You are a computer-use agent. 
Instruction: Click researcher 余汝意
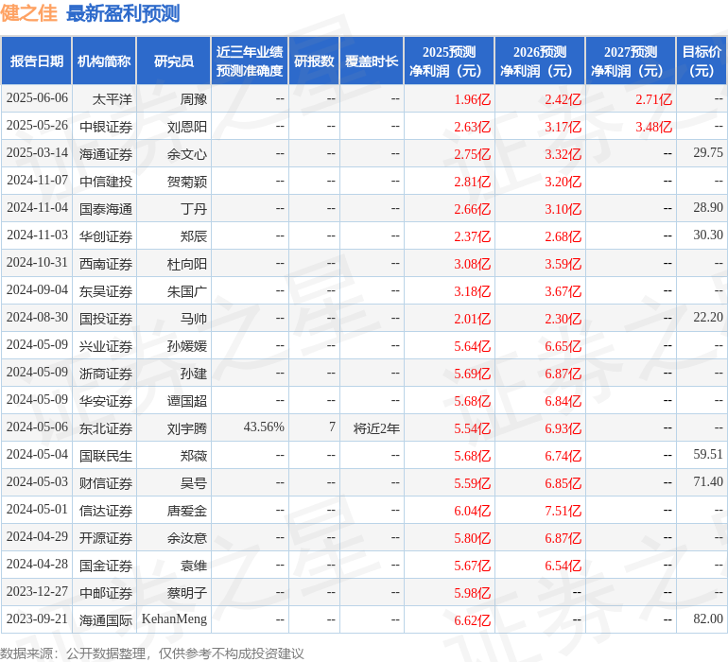pos(187,537)
